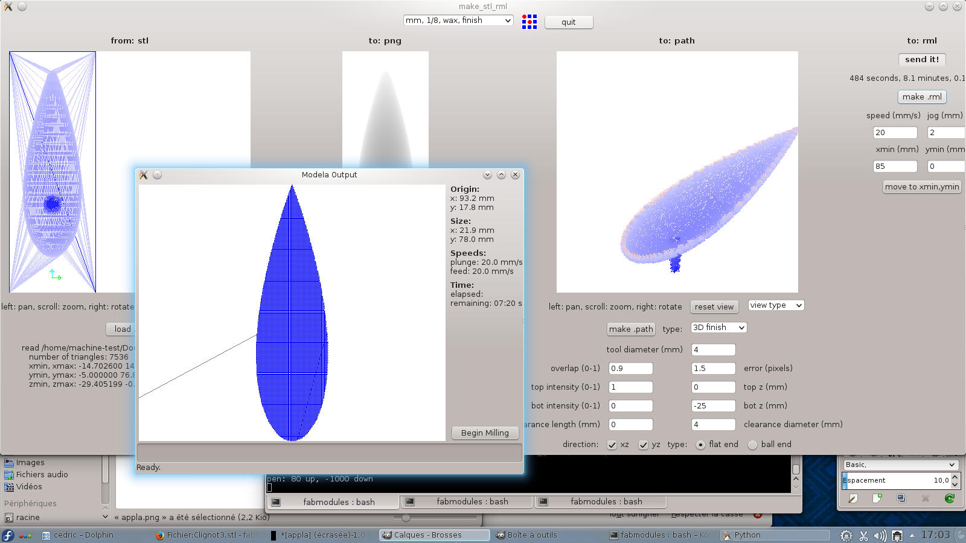Viewport: 966px width, 543px height.
Task: Click the fab modules grid logo icon
Action: (x=529, y=22)
